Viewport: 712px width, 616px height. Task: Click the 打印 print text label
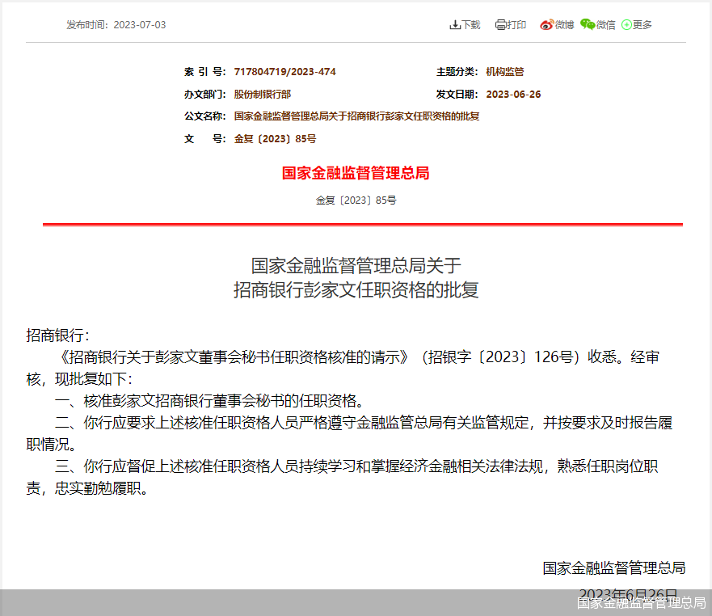514,24
